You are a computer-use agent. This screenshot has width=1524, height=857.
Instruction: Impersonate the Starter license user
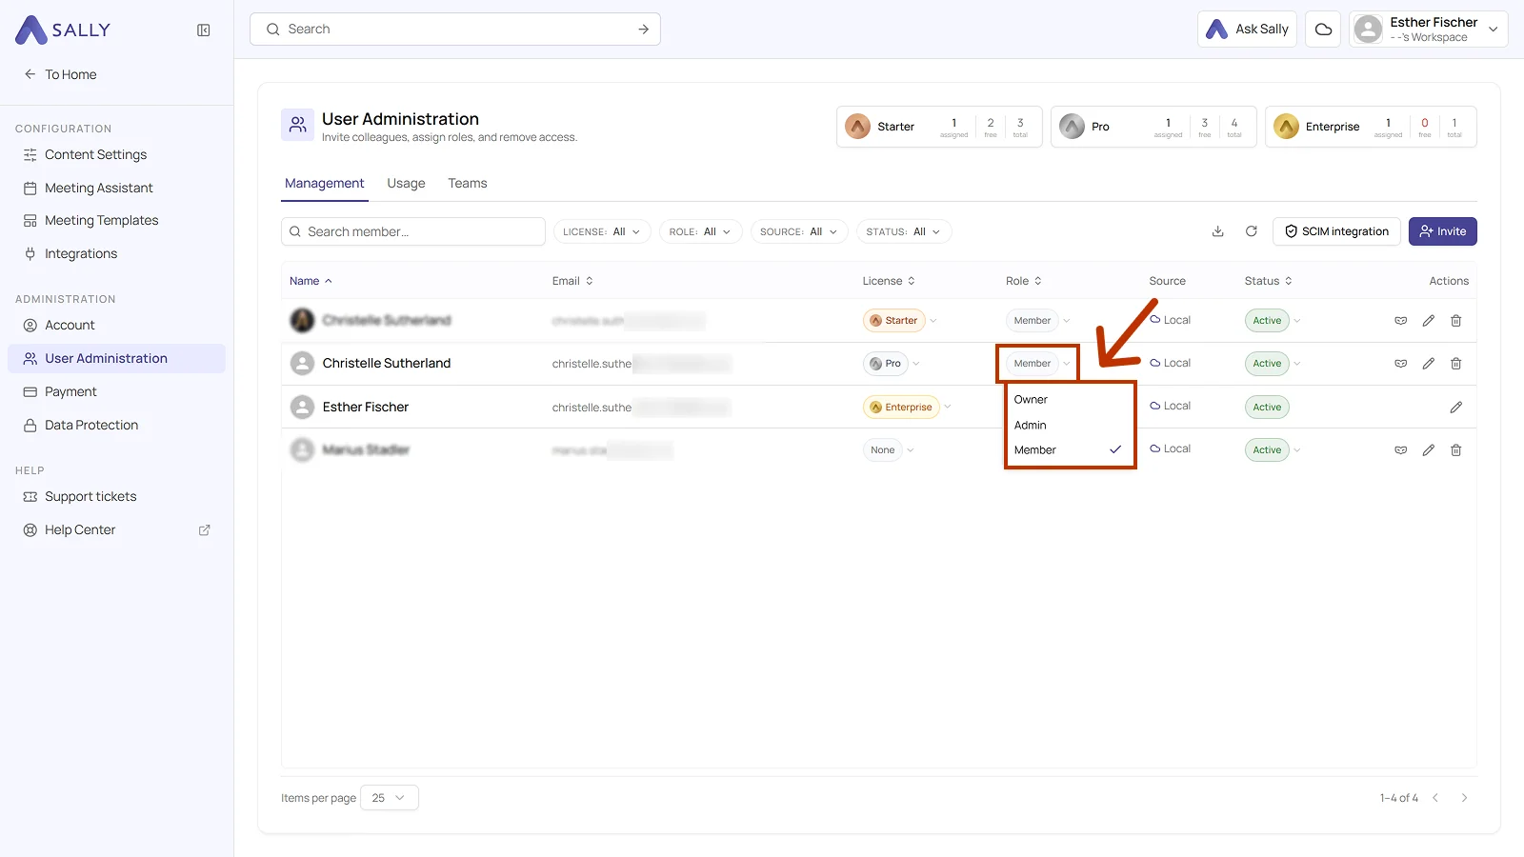(x=1400, y=321)
